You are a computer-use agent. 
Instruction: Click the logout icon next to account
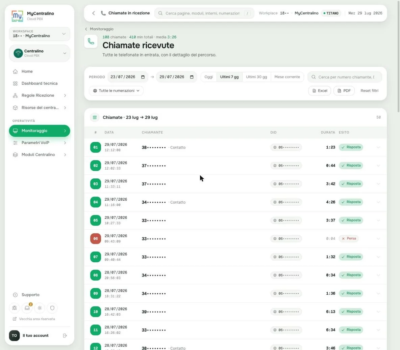tap(65, 336)
